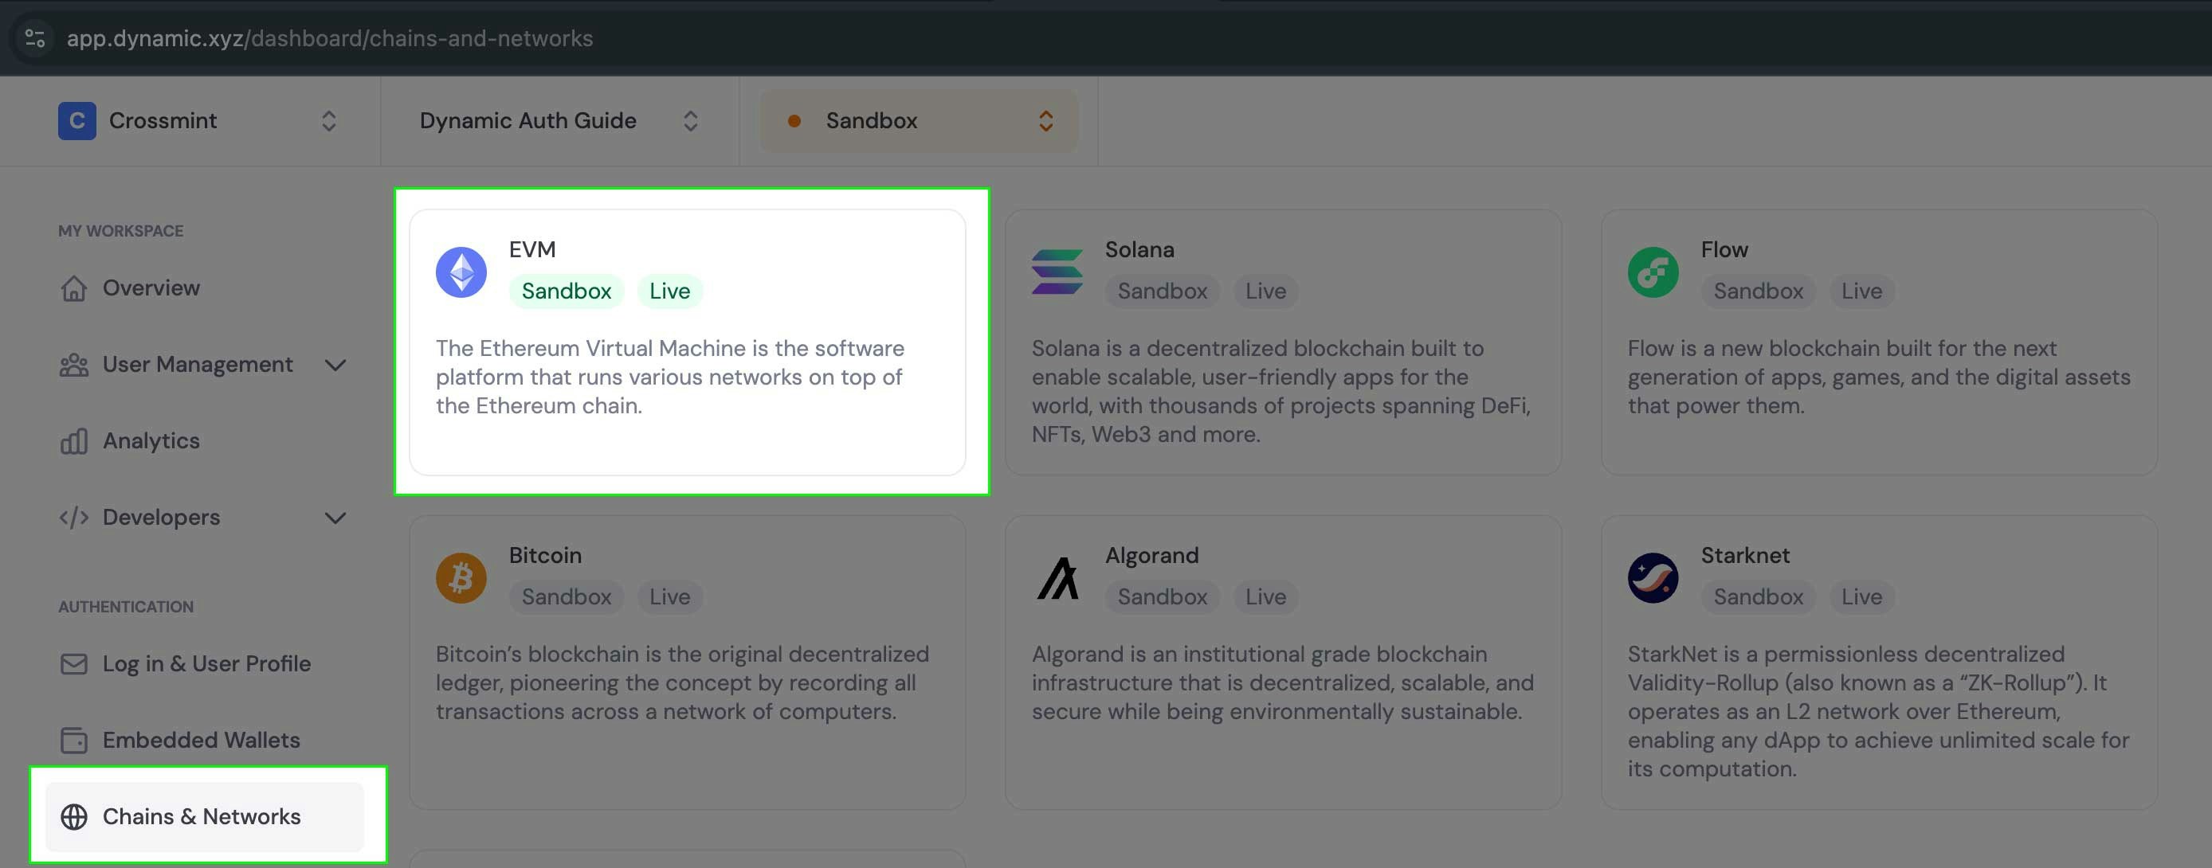Image resolution: width=2212 pixels, height=868 pixels.
Task: Toggle the Bitcoin Sandbox badge
Action: (x=567, y=596)
